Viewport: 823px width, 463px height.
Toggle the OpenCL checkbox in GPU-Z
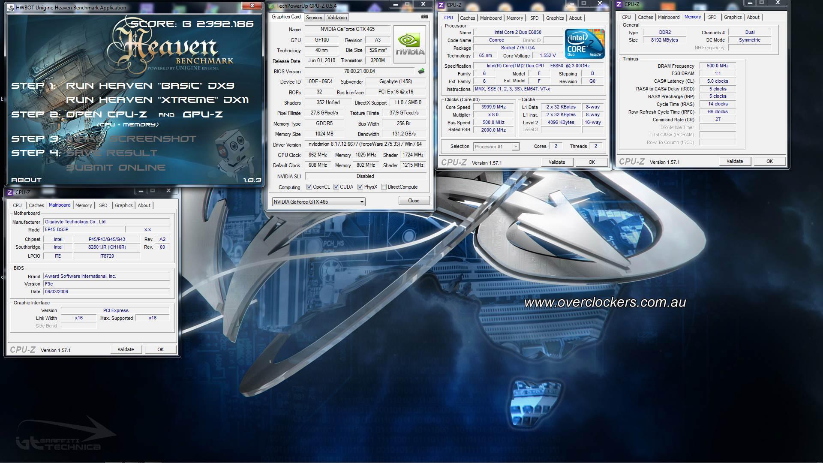pos(309,187)
